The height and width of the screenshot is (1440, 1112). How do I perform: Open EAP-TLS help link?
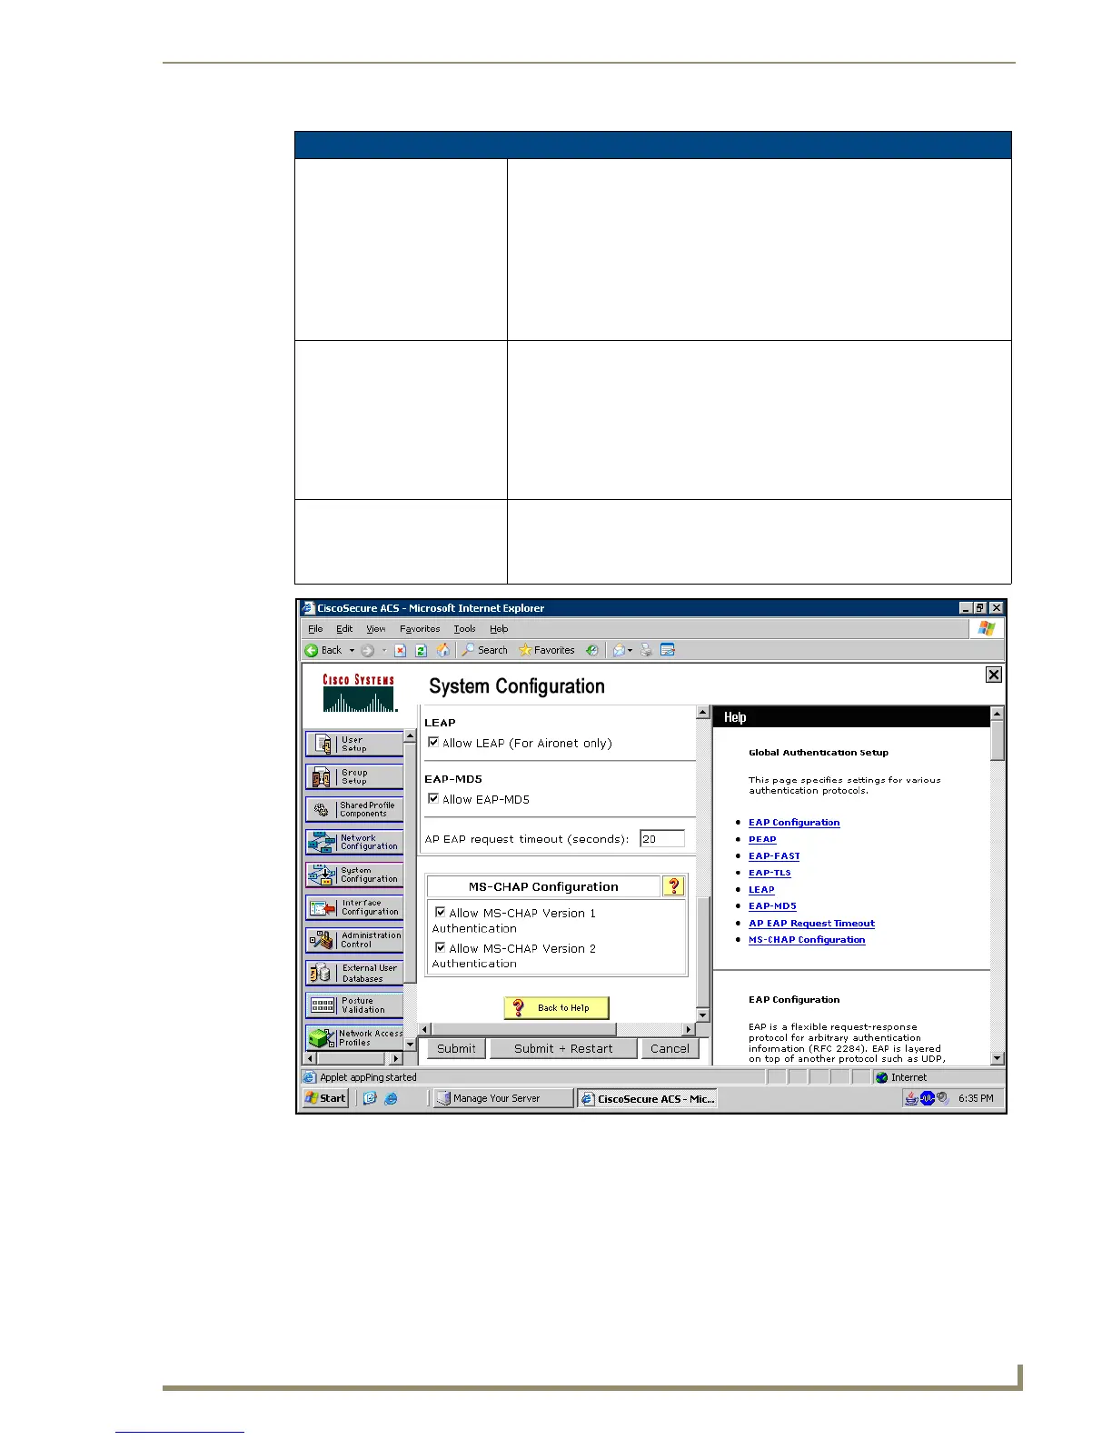769,873
